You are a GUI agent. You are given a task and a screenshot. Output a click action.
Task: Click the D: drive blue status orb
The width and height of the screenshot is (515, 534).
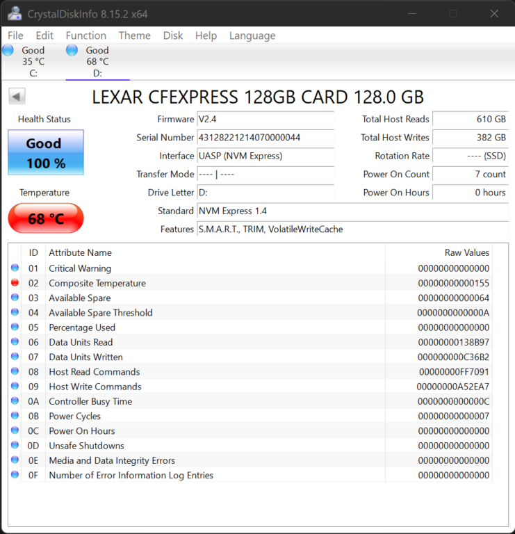[72, 50]
